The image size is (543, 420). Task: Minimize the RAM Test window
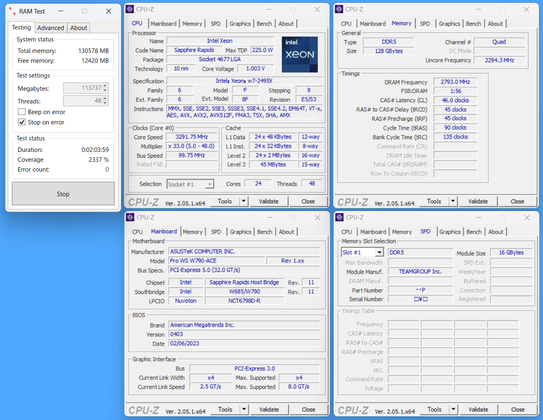tap(61, 11)
